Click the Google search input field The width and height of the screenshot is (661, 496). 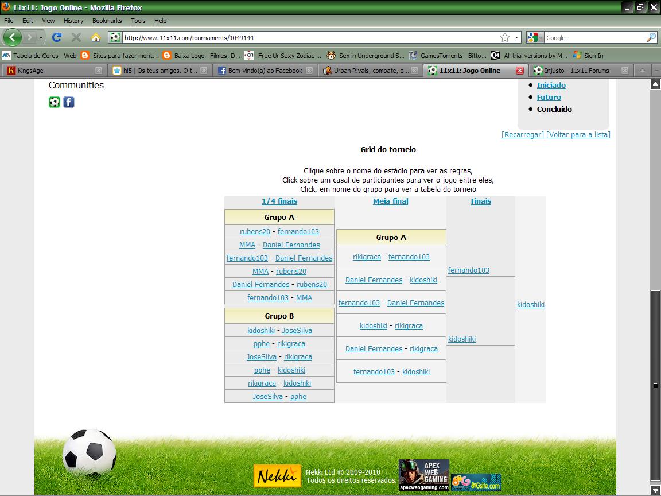[x=594, y=37]
